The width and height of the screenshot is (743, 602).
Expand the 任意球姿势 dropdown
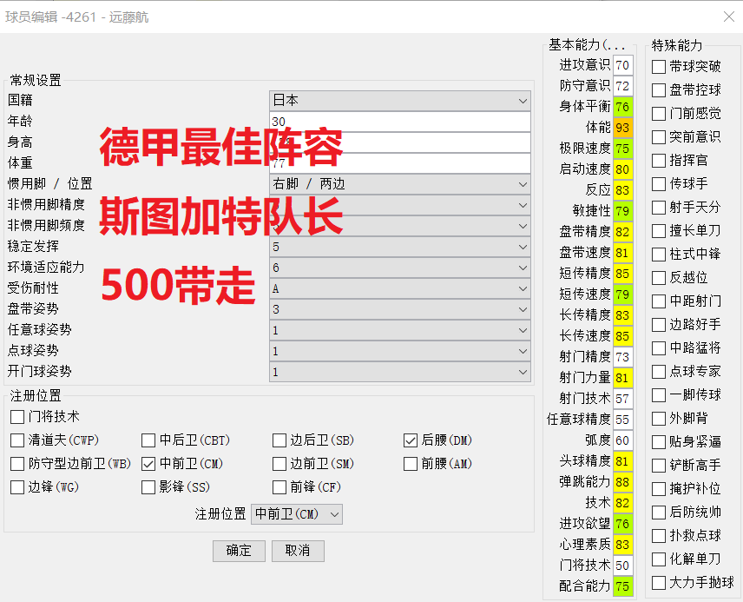click(400, 330)
